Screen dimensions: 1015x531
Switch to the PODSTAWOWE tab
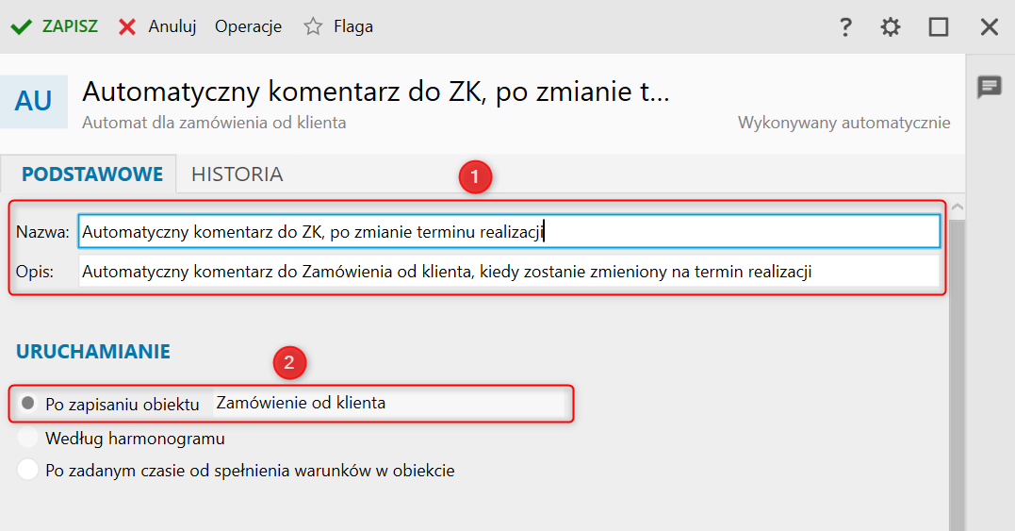pyautogui.click(x=92, y=174)
